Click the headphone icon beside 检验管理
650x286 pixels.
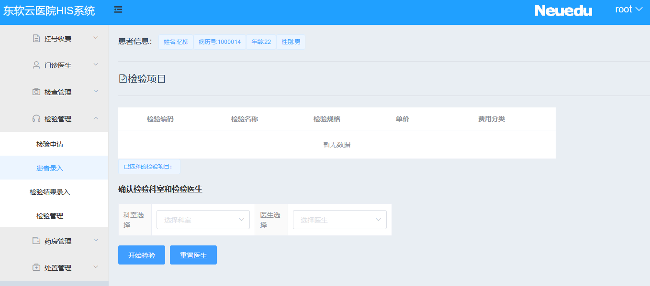[36, 118]
